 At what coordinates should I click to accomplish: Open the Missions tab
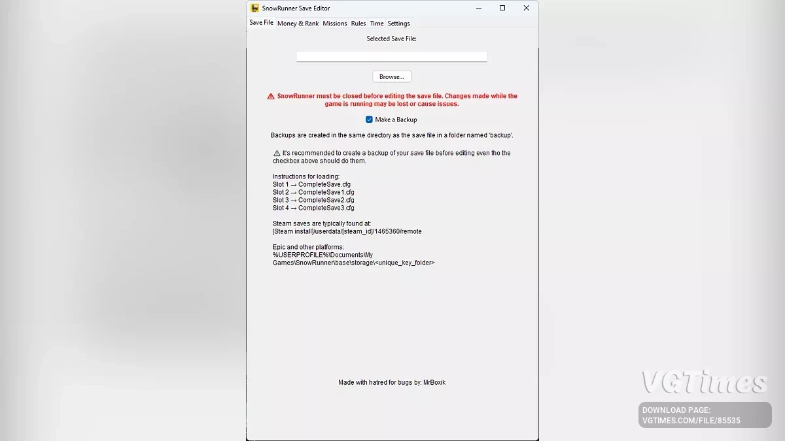tap(335, 24)
